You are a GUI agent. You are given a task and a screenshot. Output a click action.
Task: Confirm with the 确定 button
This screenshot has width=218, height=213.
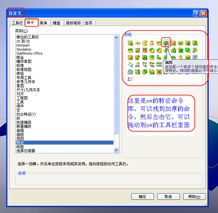[143, 196]
